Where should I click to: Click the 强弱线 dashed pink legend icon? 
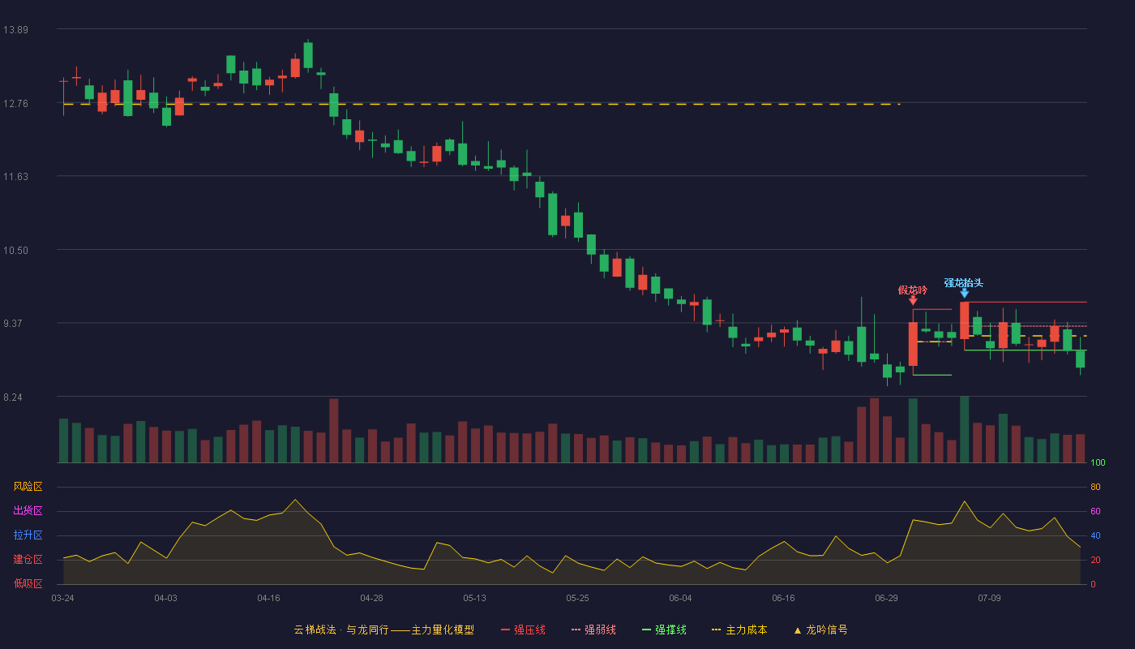click(x=576, y=630)
